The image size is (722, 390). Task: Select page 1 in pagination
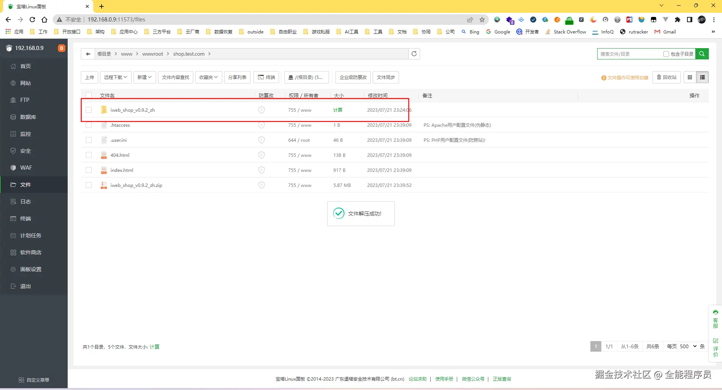click(x=596, y=346)
